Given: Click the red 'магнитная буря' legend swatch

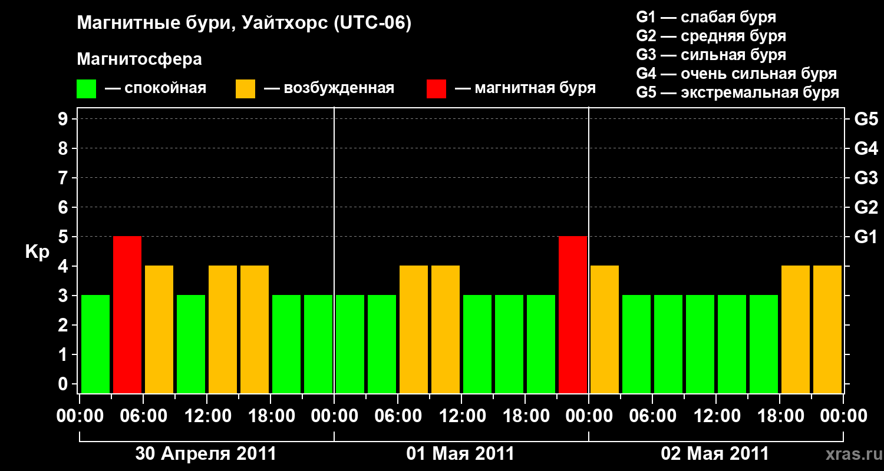Looking at the screenshot, I should pos(436,89).
